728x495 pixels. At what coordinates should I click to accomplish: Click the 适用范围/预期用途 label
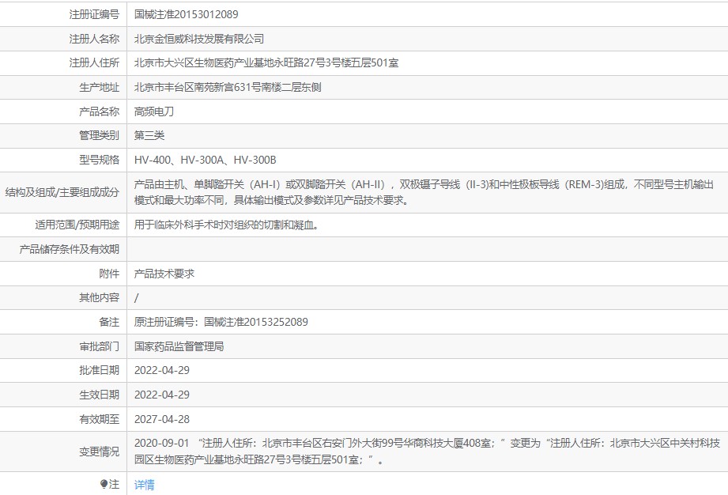77,225
